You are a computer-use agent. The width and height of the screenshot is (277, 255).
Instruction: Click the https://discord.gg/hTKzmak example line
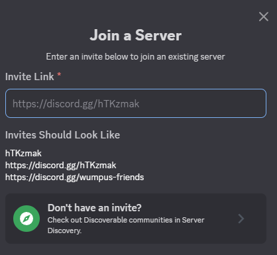point(60,165)
